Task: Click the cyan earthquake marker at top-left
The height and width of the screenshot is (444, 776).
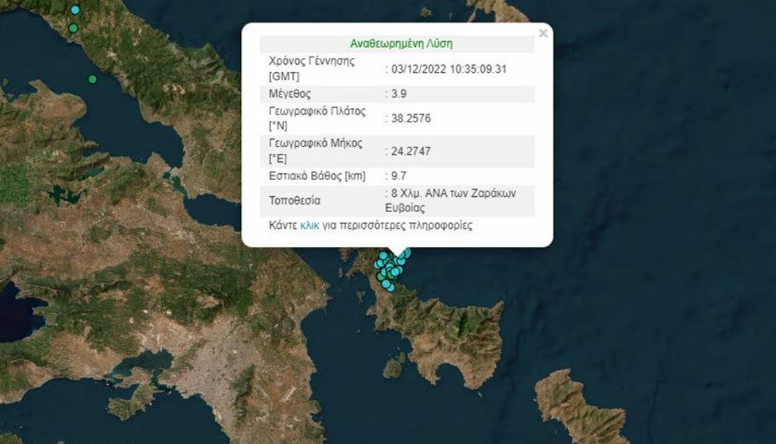Action: [75, 10]
